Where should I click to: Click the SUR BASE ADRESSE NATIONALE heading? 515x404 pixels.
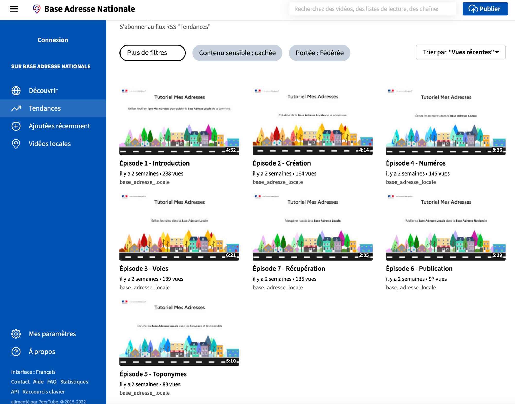click(x=51, y=66)
